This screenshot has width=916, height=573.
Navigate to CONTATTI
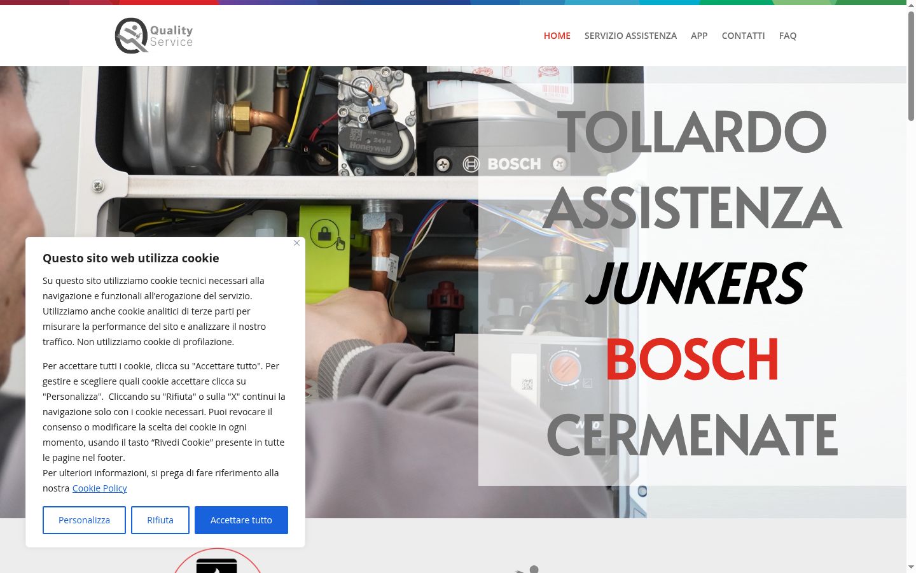(743, 36)
